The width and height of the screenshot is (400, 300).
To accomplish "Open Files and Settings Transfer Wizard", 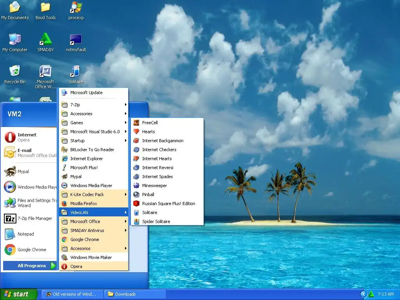I will click(29, 203).
